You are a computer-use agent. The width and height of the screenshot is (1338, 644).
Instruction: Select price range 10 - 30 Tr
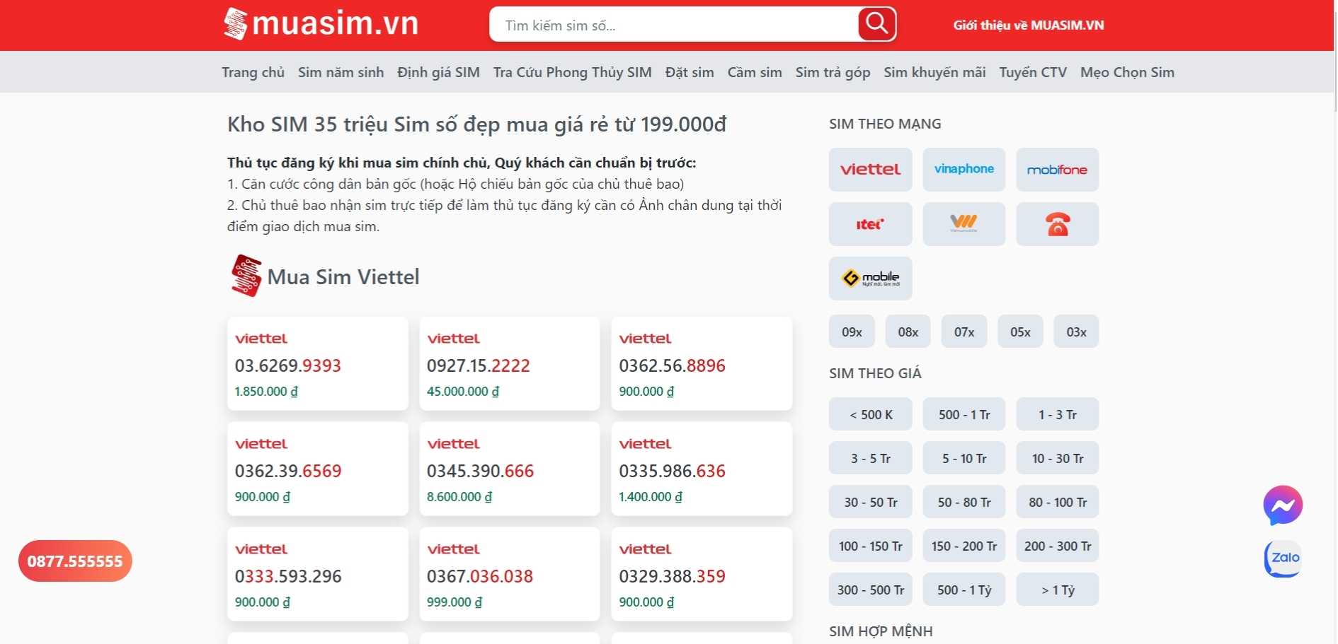[1057, 458]
